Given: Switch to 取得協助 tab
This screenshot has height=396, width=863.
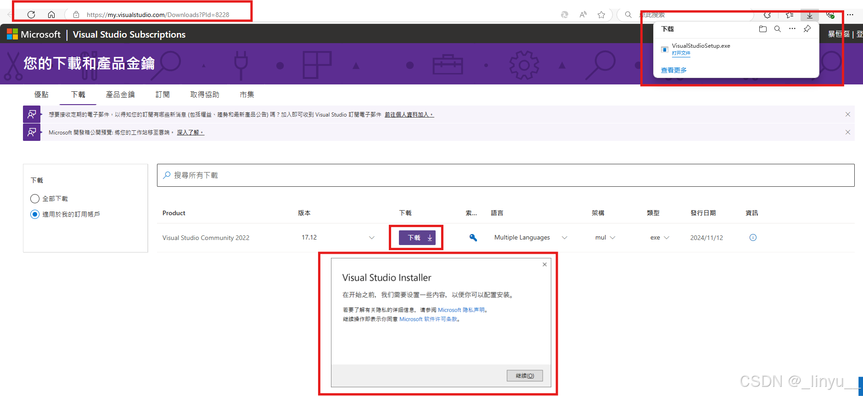Looking at the screenshot, I should coord(205,95).
